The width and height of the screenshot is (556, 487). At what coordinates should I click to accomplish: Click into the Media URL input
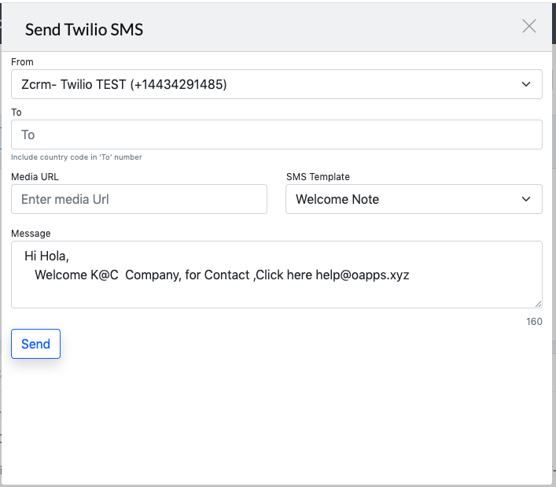(x=139, y=199)
